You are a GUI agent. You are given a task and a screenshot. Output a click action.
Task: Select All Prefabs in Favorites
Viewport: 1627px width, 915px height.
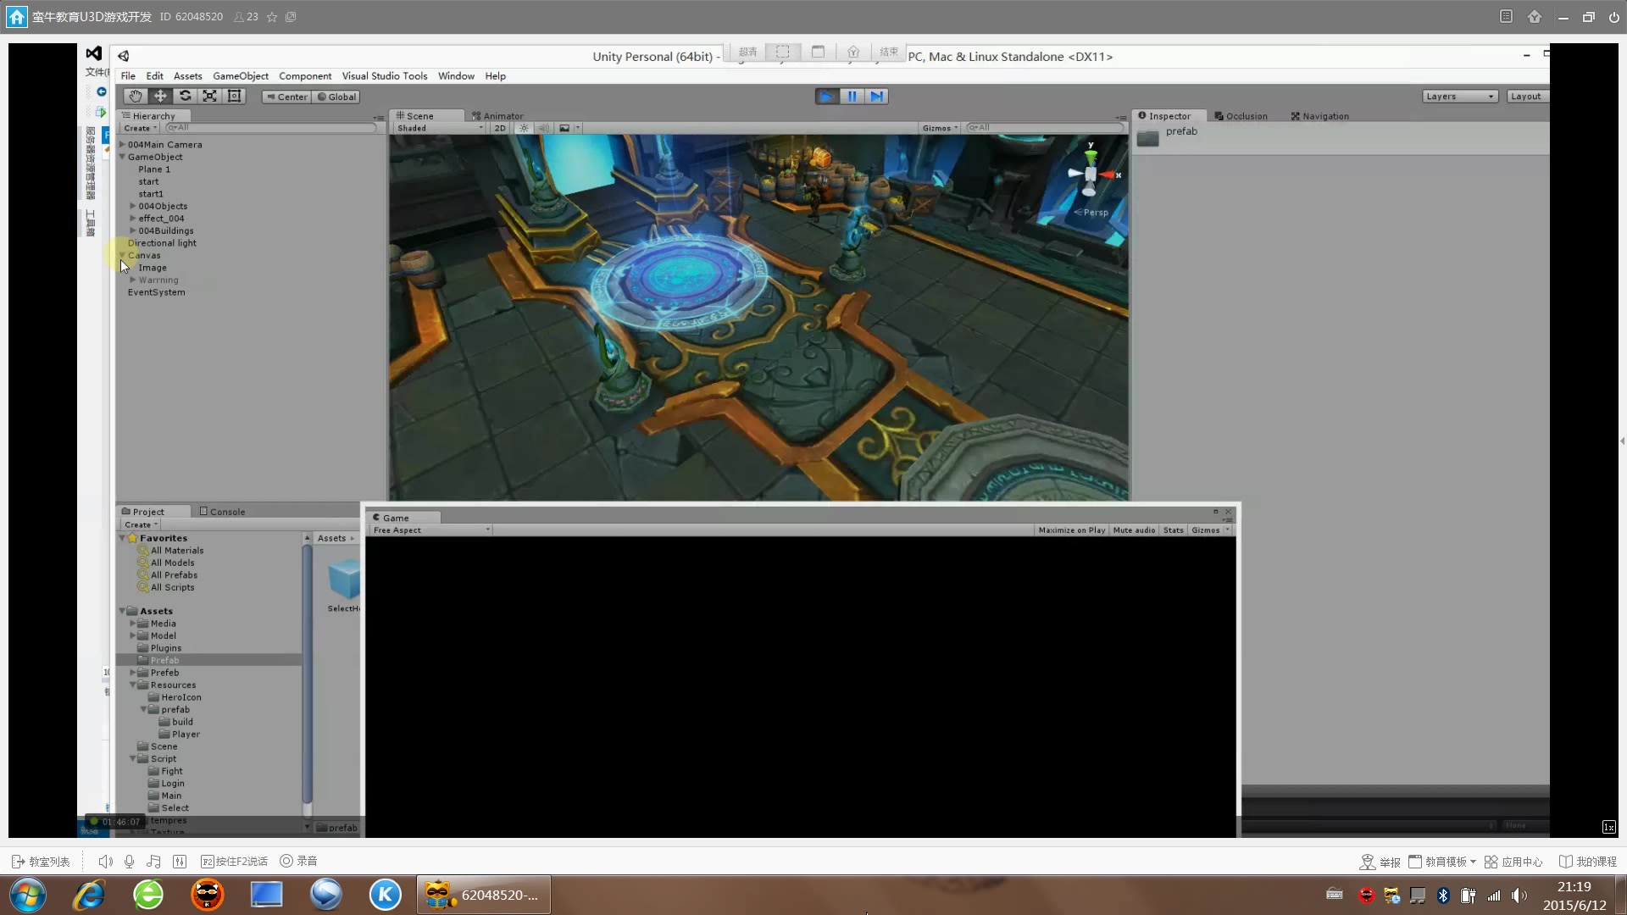click(x=174, y=575)
